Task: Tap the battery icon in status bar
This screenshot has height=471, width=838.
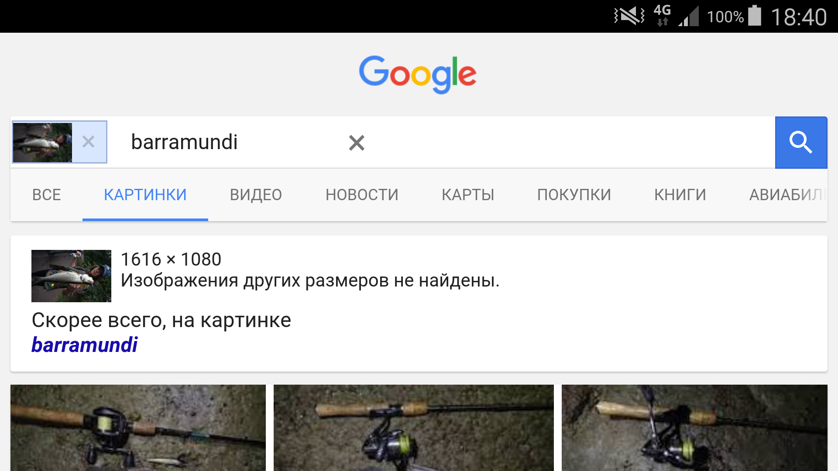Action: pos(755,16)
